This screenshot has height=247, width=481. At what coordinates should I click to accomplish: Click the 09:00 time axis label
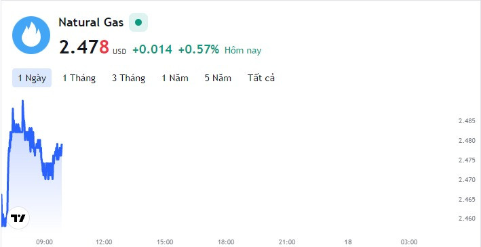45,242
